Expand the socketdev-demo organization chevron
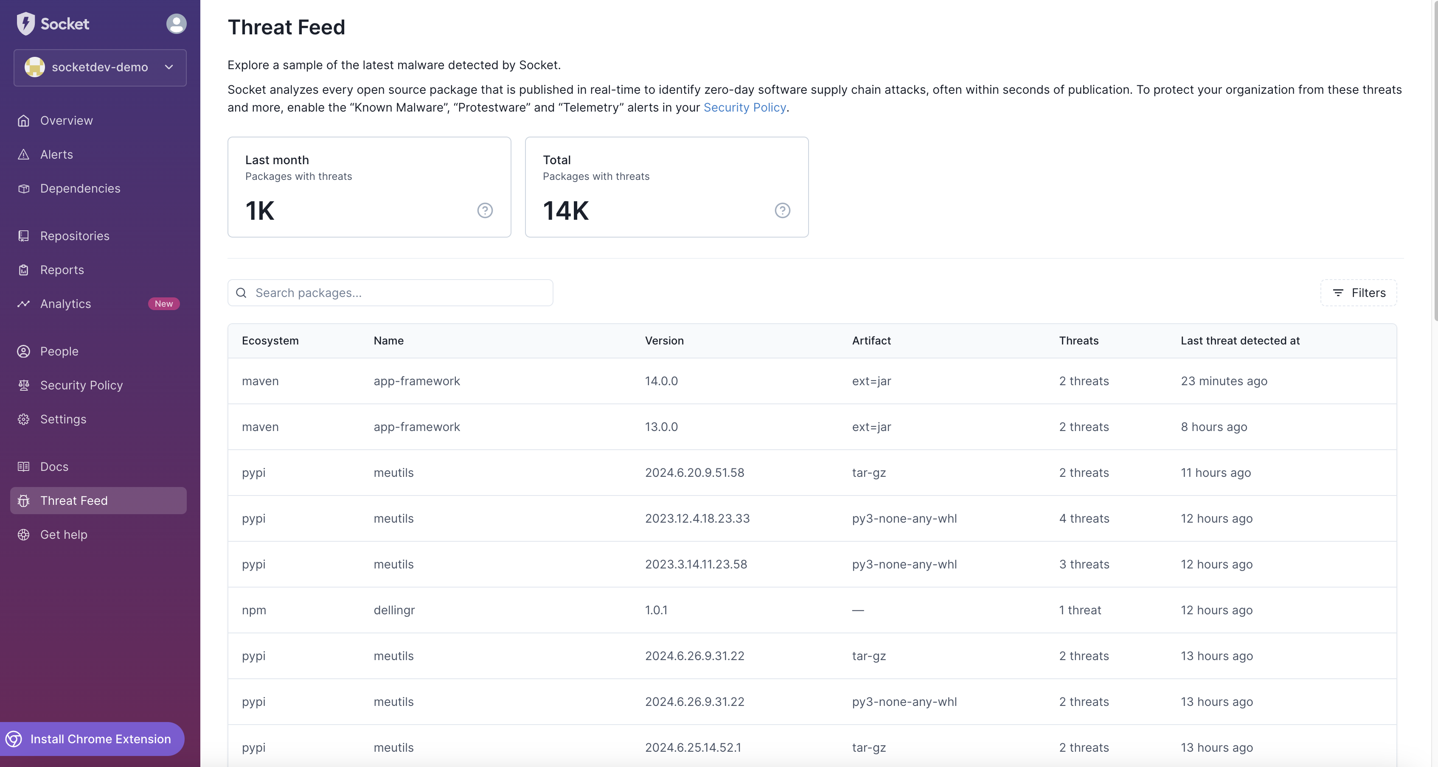 point(169,67)
